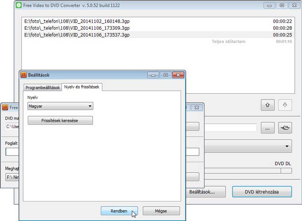This screenshot has width=302, height=221.
Task: Open the Magyar language dropdown
Action: 60,106
